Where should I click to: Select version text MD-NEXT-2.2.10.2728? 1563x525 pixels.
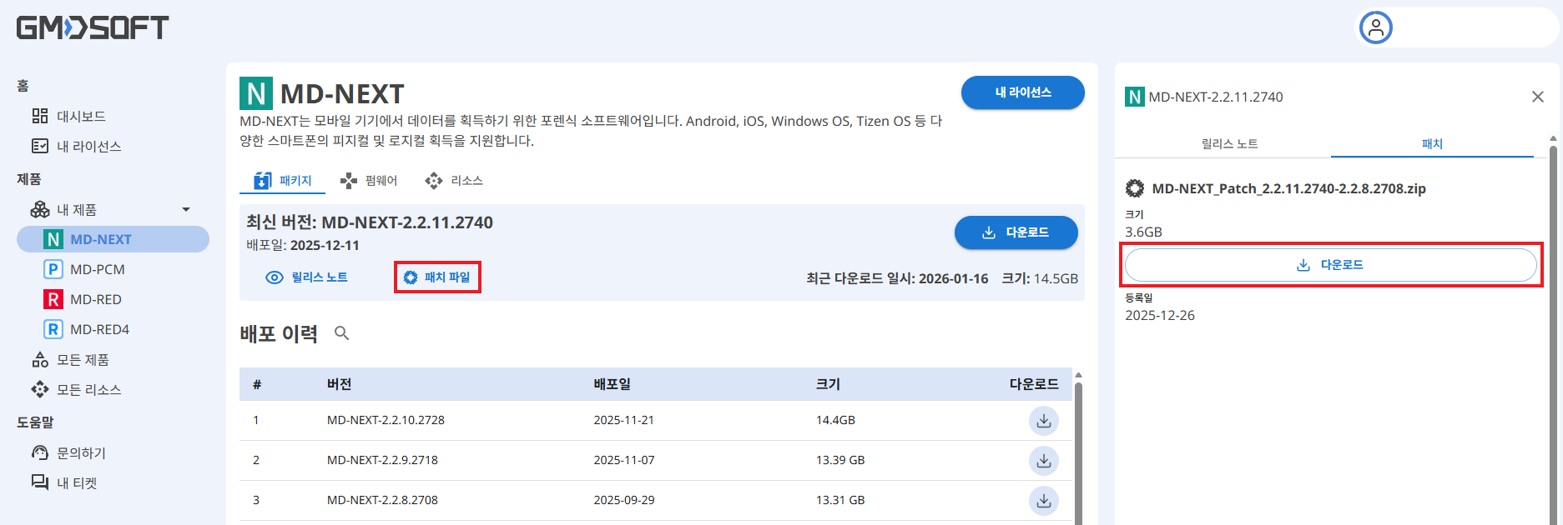pos(386,420)
